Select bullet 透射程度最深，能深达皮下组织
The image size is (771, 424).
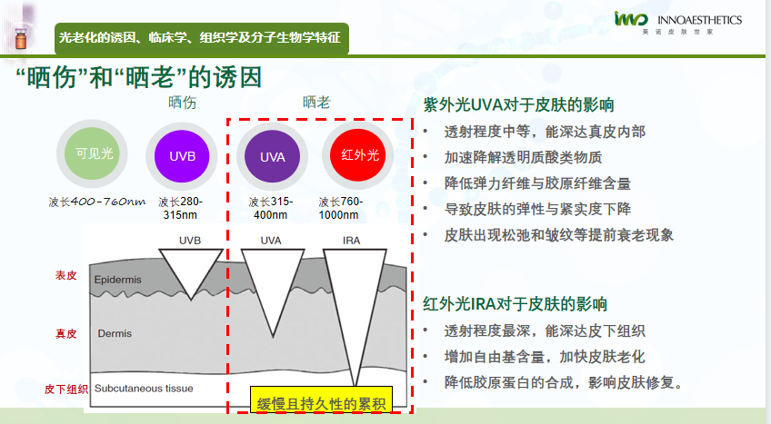[545, 330]
